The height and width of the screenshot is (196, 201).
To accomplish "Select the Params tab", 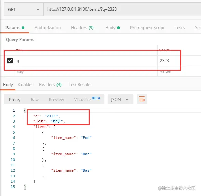I will pyautogui.click(x=15, y=28).
